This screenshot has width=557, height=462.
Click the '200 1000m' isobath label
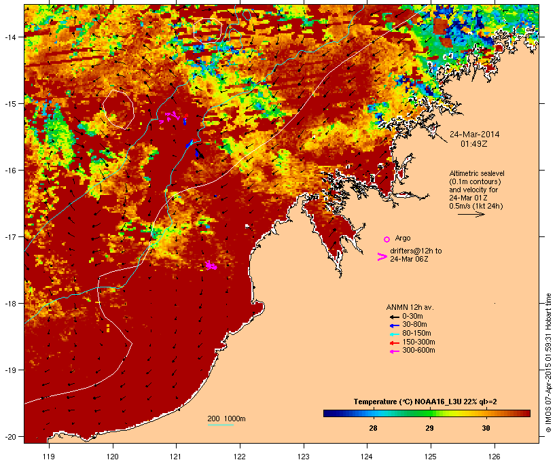(226, 419)
